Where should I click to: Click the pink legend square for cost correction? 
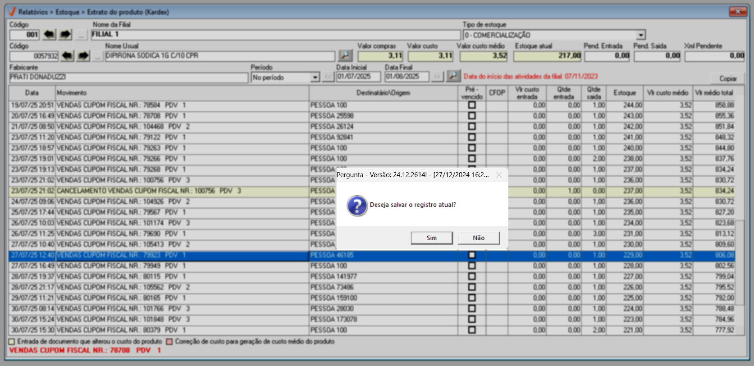pyautogui.click(x=169, y=342)
